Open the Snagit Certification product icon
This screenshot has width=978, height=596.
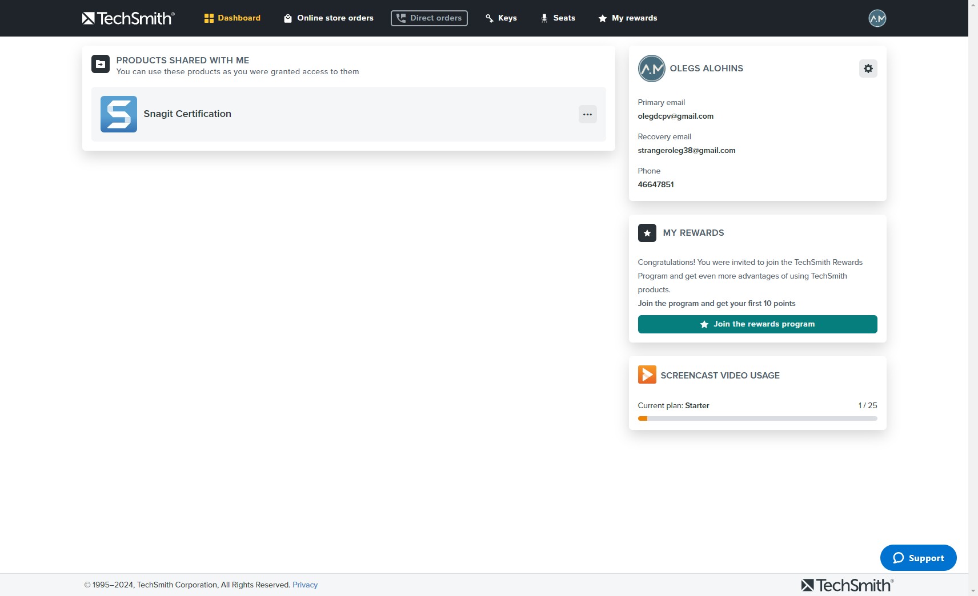click(x=119, y=114)
